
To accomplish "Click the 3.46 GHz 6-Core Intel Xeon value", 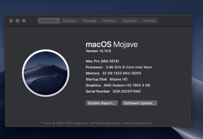I will pos(129,67).
